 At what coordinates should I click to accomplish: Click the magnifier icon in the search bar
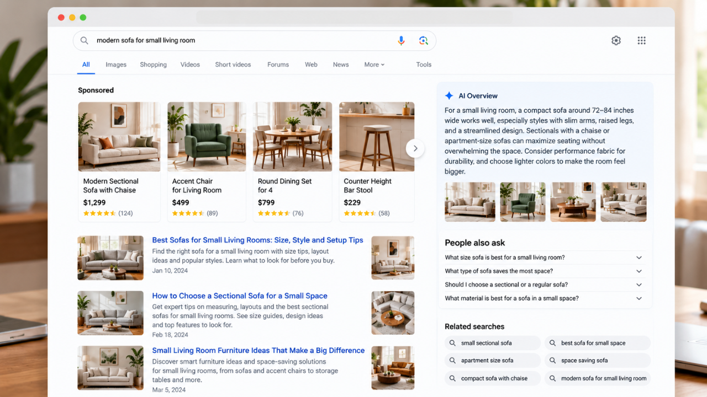(x=85, y=40)
